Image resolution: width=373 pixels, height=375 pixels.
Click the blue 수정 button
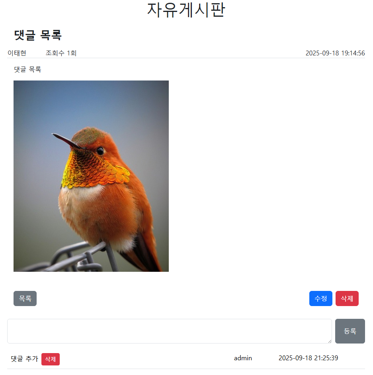pyautogui.click(x=321, y=298)
